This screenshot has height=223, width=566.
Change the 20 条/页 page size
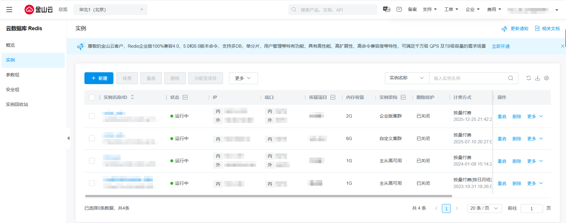(x=484, y=208)
